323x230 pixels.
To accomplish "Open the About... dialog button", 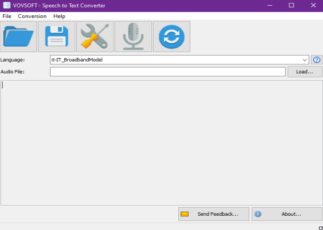I will click(287, 214).
